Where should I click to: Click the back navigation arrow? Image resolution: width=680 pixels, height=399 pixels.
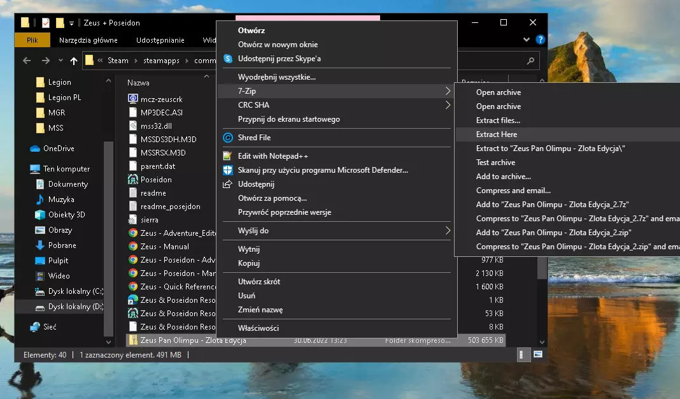[27, 61]
